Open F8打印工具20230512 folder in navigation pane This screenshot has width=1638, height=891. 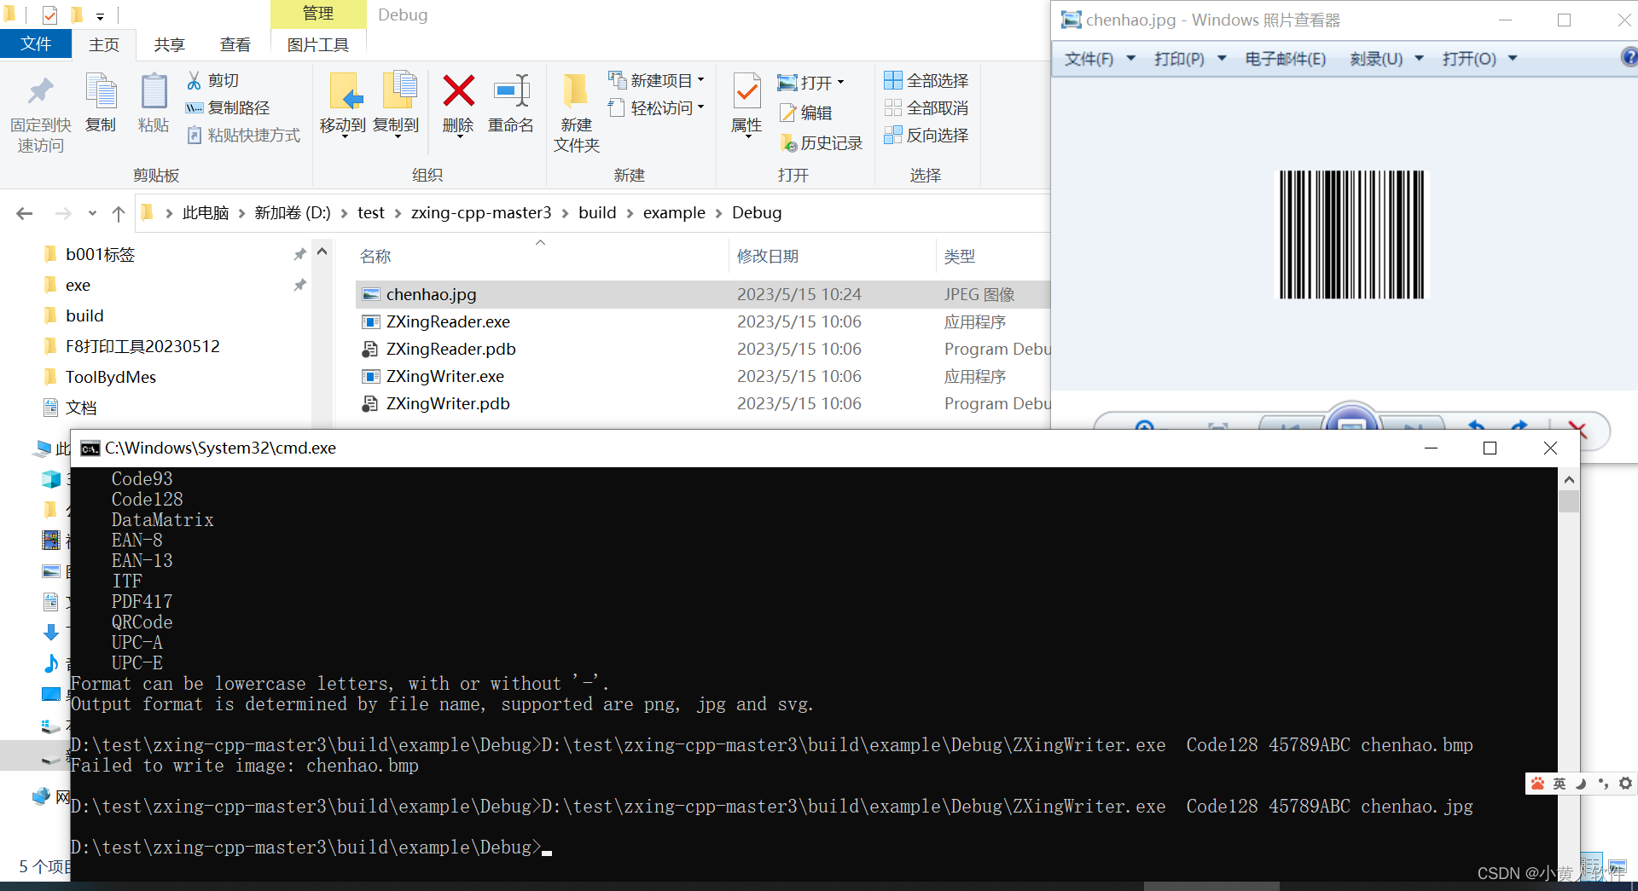pyautogui.click(x=142, y=346)
